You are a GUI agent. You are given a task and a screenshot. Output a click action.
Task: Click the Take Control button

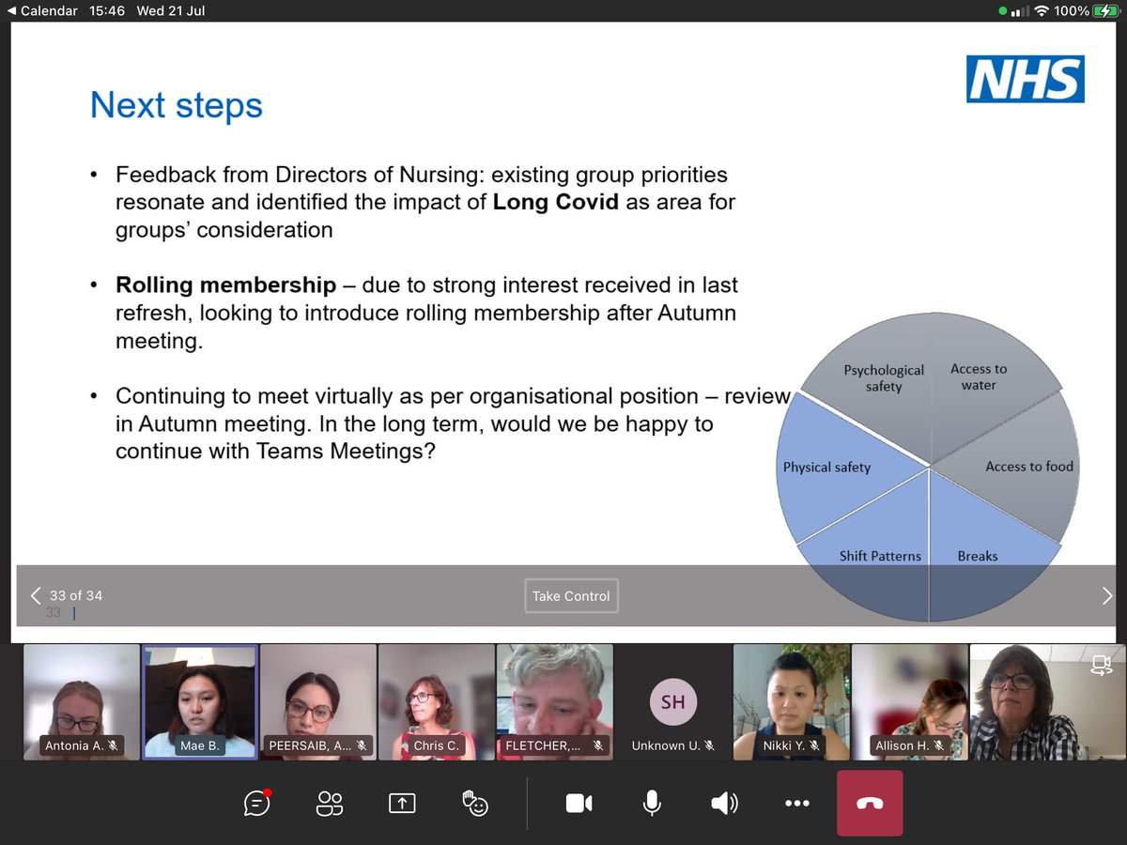(571, 595)
